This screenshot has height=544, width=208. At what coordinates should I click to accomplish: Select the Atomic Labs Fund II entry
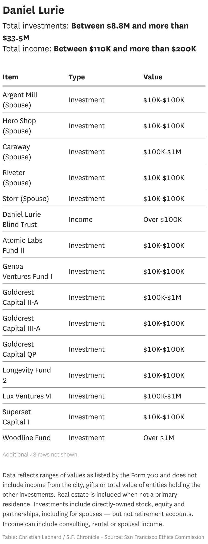[22, 245]
